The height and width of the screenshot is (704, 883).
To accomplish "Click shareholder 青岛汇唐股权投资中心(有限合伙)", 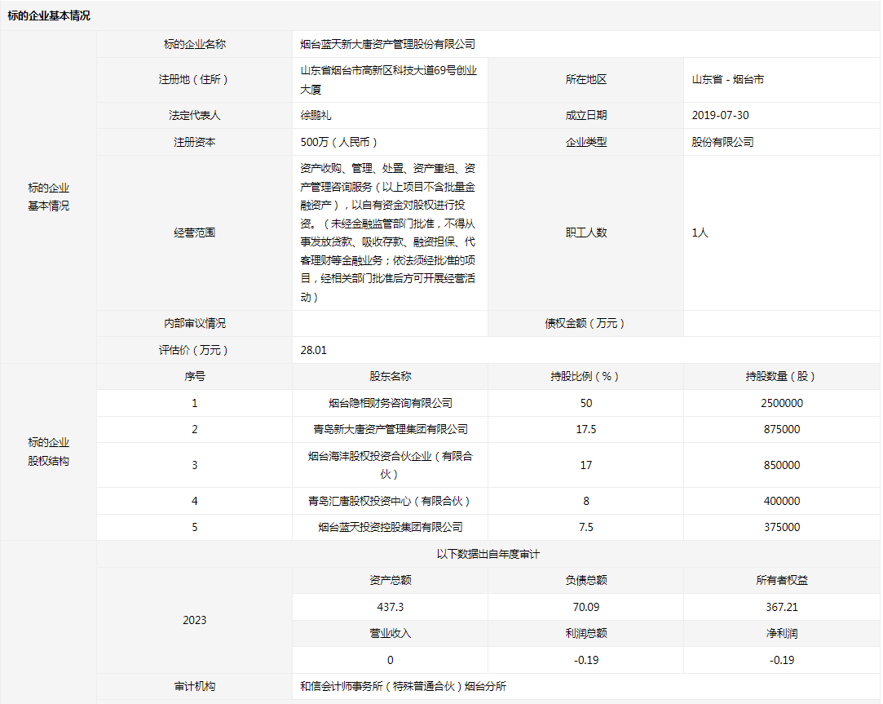I will pyautogui.click(x=390, y=501).
